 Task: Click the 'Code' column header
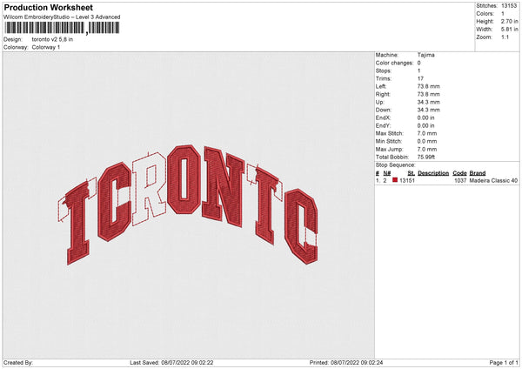pos(459,173)
